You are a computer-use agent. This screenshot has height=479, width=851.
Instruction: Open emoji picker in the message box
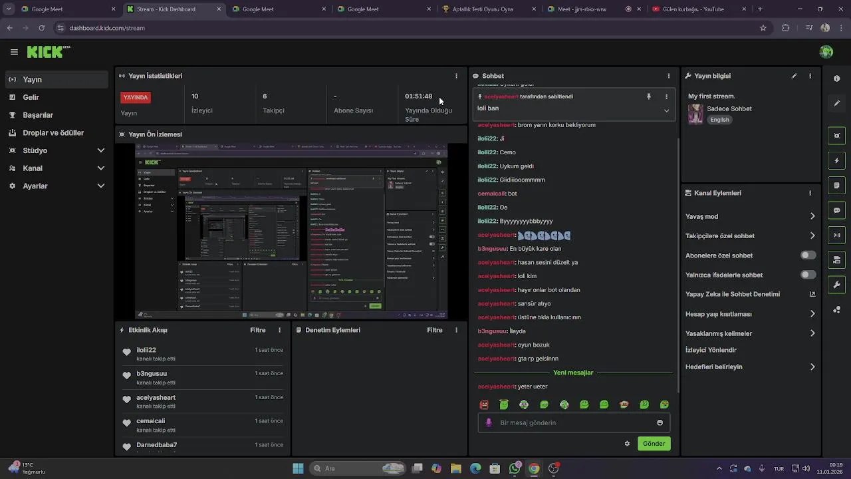[x=660, y=422]
